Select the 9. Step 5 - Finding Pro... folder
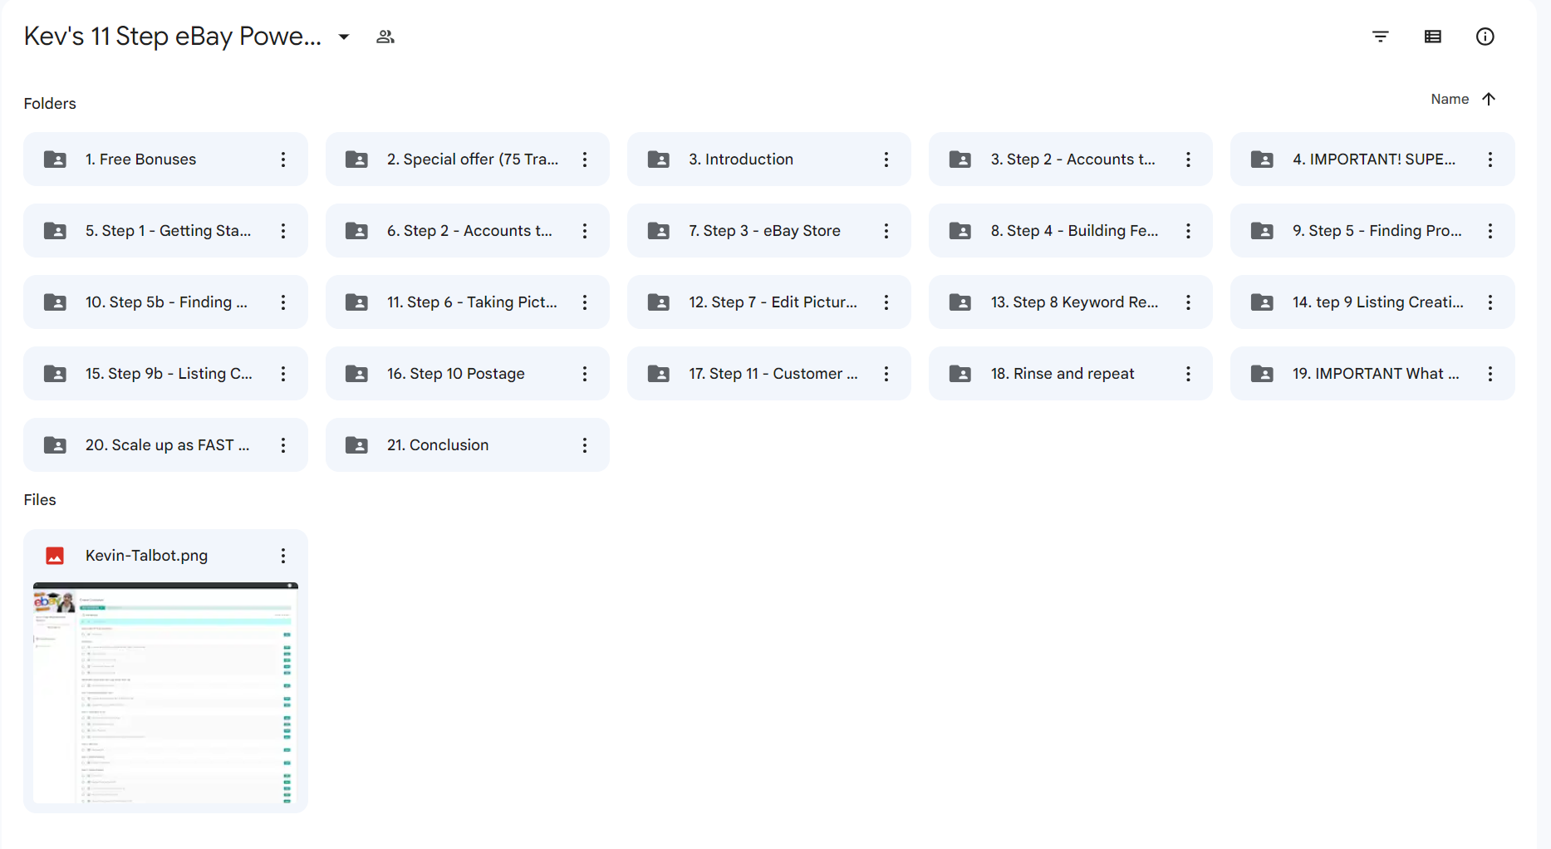Image resolution: width=1551 pixels, height=849 pixels. (1372, 231)
